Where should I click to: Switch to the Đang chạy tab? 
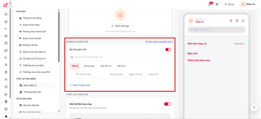pos(89,66)
